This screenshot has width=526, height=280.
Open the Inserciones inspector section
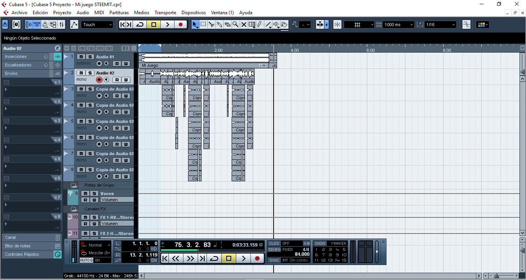coord(27,56)
